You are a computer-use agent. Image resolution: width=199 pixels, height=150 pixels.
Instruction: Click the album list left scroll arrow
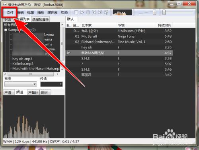click(5, 74)
